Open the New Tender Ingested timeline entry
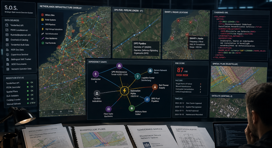This screenshot has width=272, height=148. pos(188,103)
